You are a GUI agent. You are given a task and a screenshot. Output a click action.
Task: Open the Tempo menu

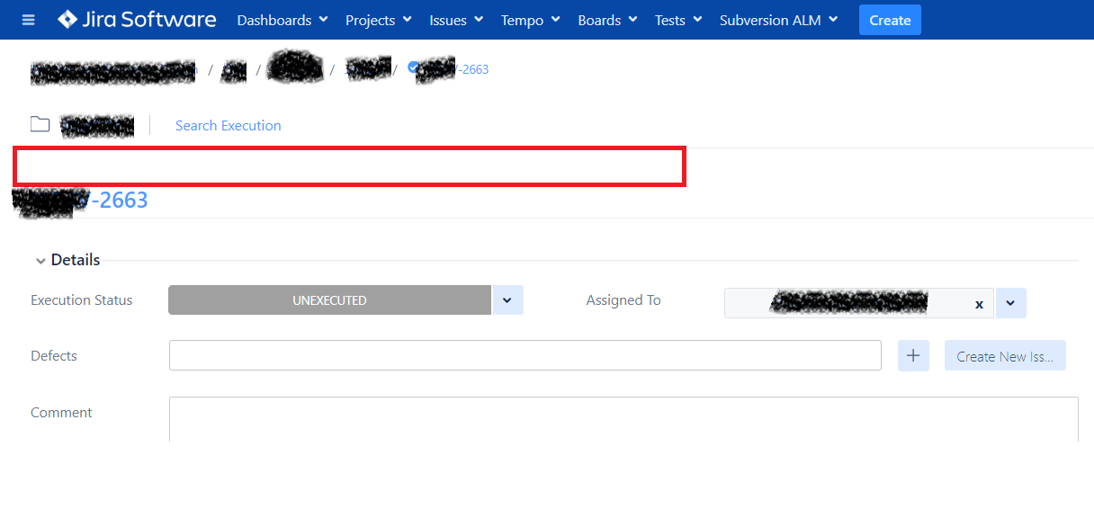tap(531, 20)
